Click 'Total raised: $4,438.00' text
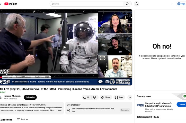The height and width of the screenshot is (123, 186). pos(148,117)
